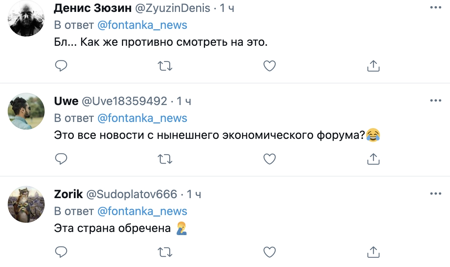Share Uwe's tweet
450x267 pixels.
pos(373,159)
